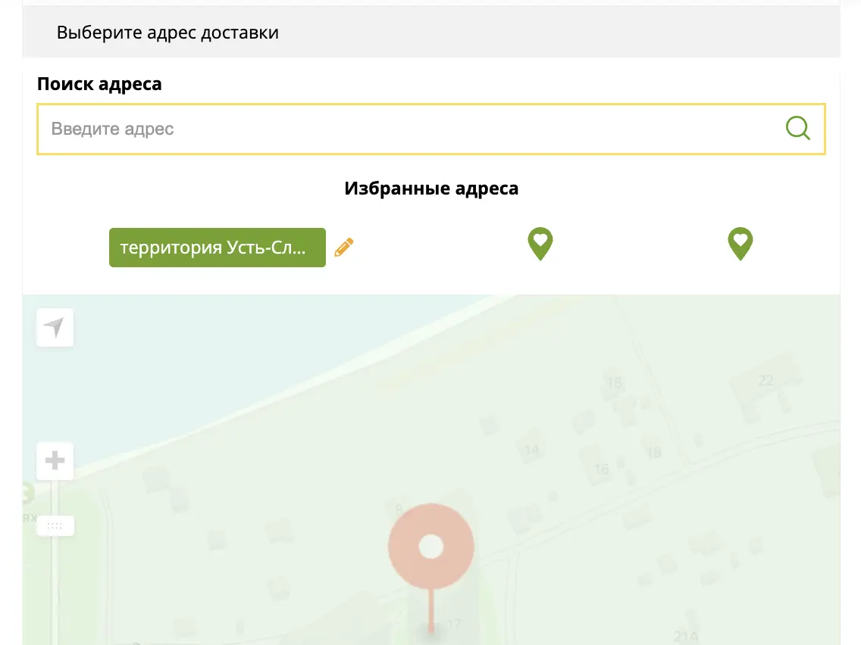This screenshot has height=645, width=861.
Task: Click the Избранные адреса heading
Action: pyautogui.click(x=431, y=188)
